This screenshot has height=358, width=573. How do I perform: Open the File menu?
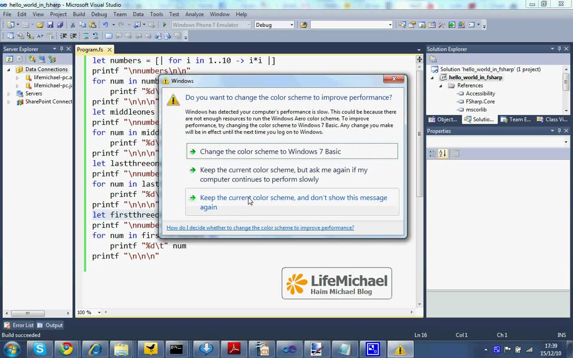(7, 14)
